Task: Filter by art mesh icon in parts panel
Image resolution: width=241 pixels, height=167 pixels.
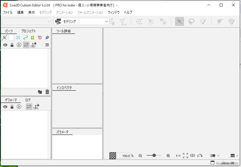Action: pos(18,38)
